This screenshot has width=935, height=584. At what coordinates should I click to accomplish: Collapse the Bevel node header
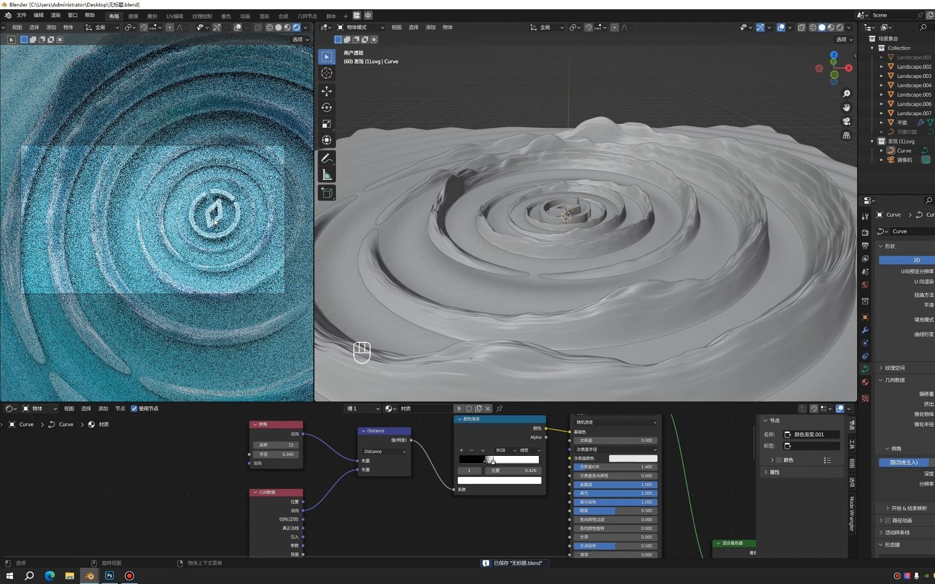tap(255, 424)
